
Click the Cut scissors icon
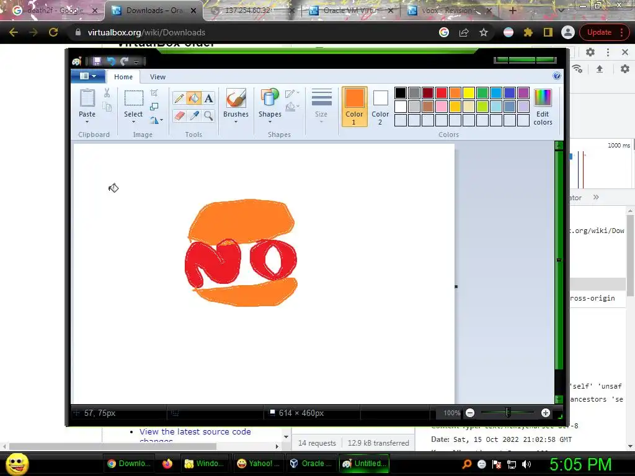pyautogui.click(x=107, y=93)
